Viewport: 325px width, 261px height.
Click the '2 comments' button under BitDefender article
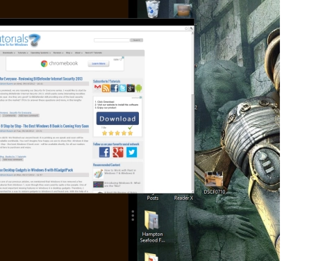point(9,115)
